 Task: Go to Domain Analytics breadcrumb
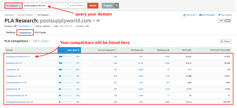click(x=25, y=15)
